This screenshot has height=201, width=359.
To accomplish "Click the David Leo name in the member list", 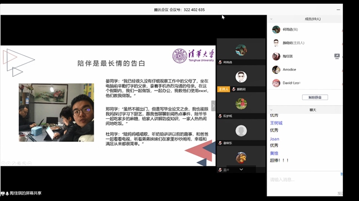I will click(x=292, y=83).
